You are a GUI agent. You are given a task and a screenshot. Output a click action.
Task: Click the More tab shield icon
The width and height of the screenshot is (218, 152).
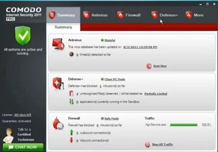pos(189,15)
